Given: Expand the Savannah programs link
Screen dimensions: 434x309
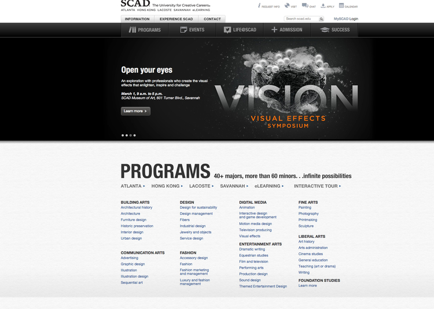Looking at the screenshot, I should tap(234, 186).
